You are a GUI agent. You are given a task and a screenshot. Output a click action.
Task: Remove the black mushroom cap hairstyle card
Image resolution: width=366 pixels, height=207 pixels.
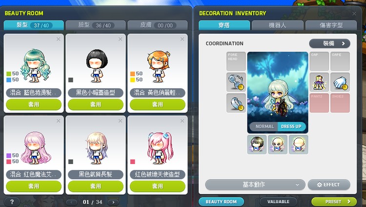(120, 39)
